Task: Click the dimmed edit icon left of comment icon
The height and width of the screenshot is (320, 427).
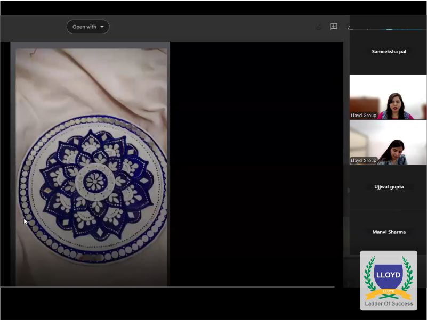Action: point(318,27)
